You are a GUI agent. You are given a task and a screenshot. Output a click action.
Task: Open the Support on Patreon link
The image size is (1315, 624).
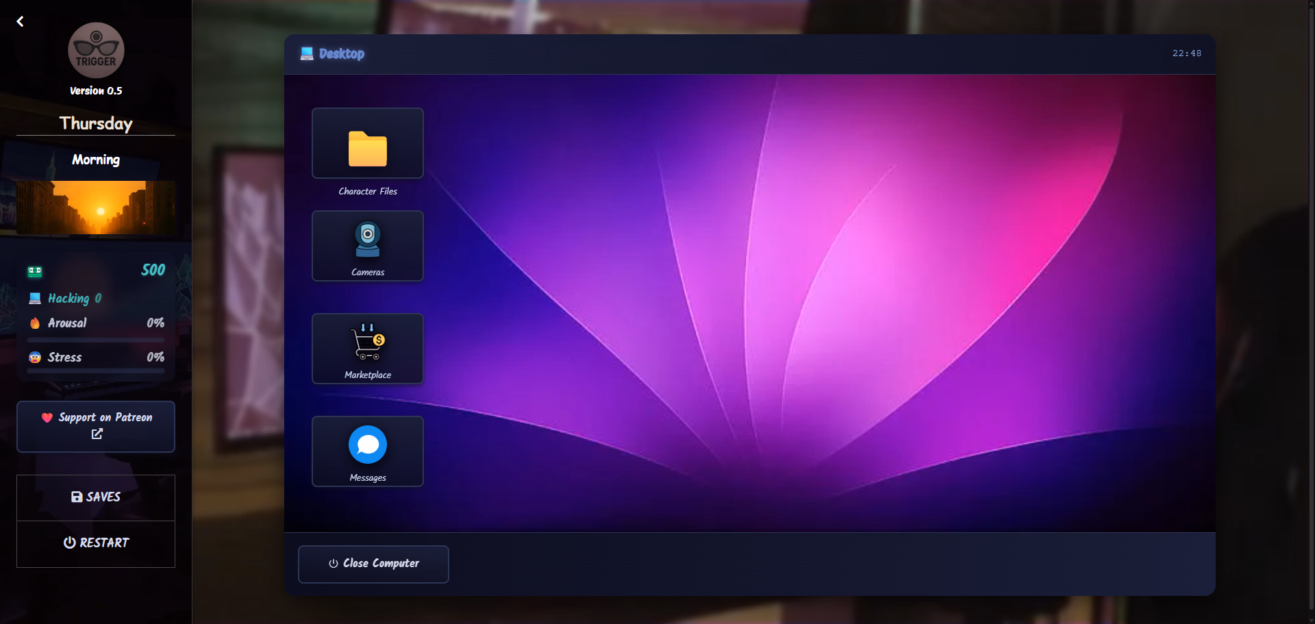point(96,426)
